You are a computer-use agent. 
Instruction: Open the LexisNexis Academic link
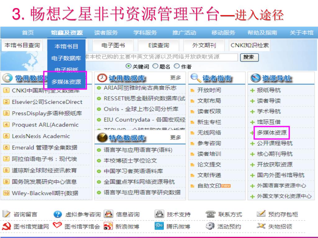tap(41, 136)
